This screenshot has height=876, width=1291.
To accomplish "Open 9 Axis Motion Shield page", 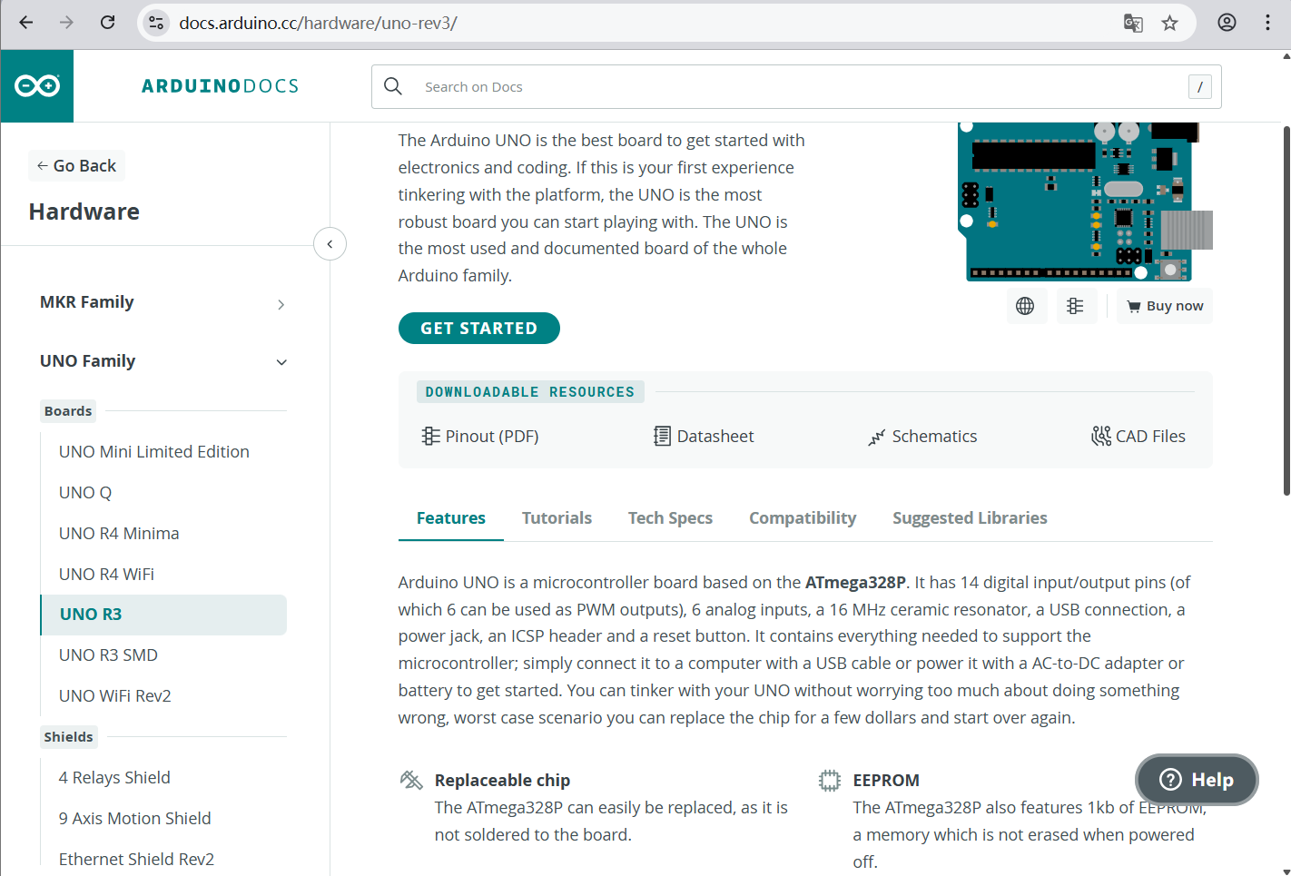I will pyautogui.click(x=134, y=819).
